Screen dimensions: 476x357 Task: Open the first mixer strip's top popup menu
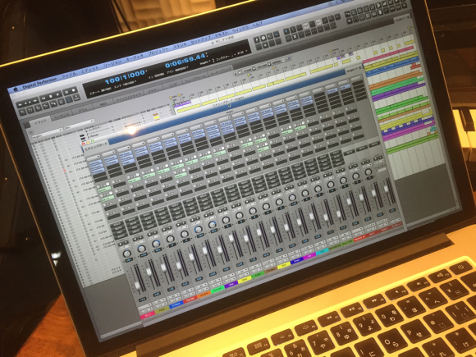pos(94,158)
